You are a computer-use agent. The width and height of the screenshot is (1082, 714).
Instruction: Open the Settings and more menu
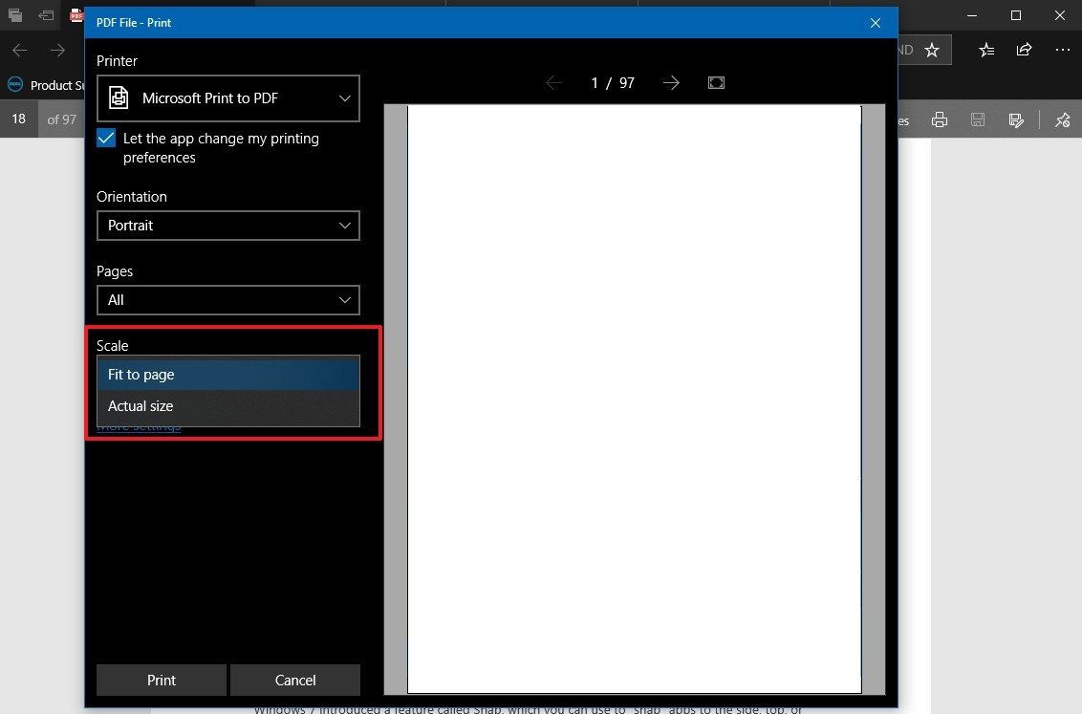click(1062, 49)
